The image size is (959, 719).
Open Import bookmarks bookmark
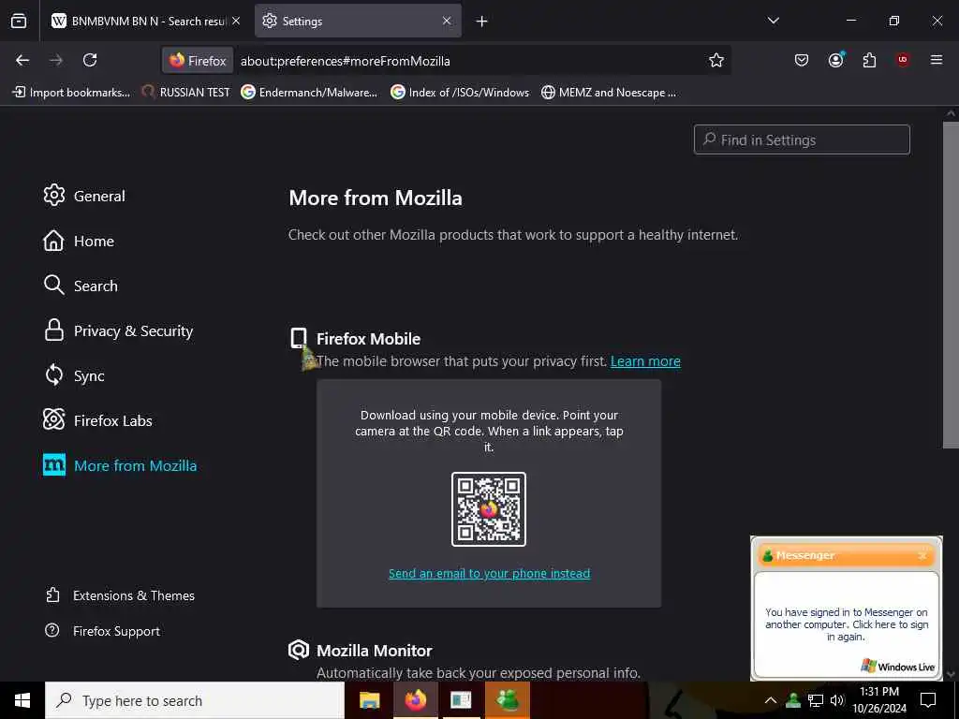pyautogui.click(x=71, y=93)
